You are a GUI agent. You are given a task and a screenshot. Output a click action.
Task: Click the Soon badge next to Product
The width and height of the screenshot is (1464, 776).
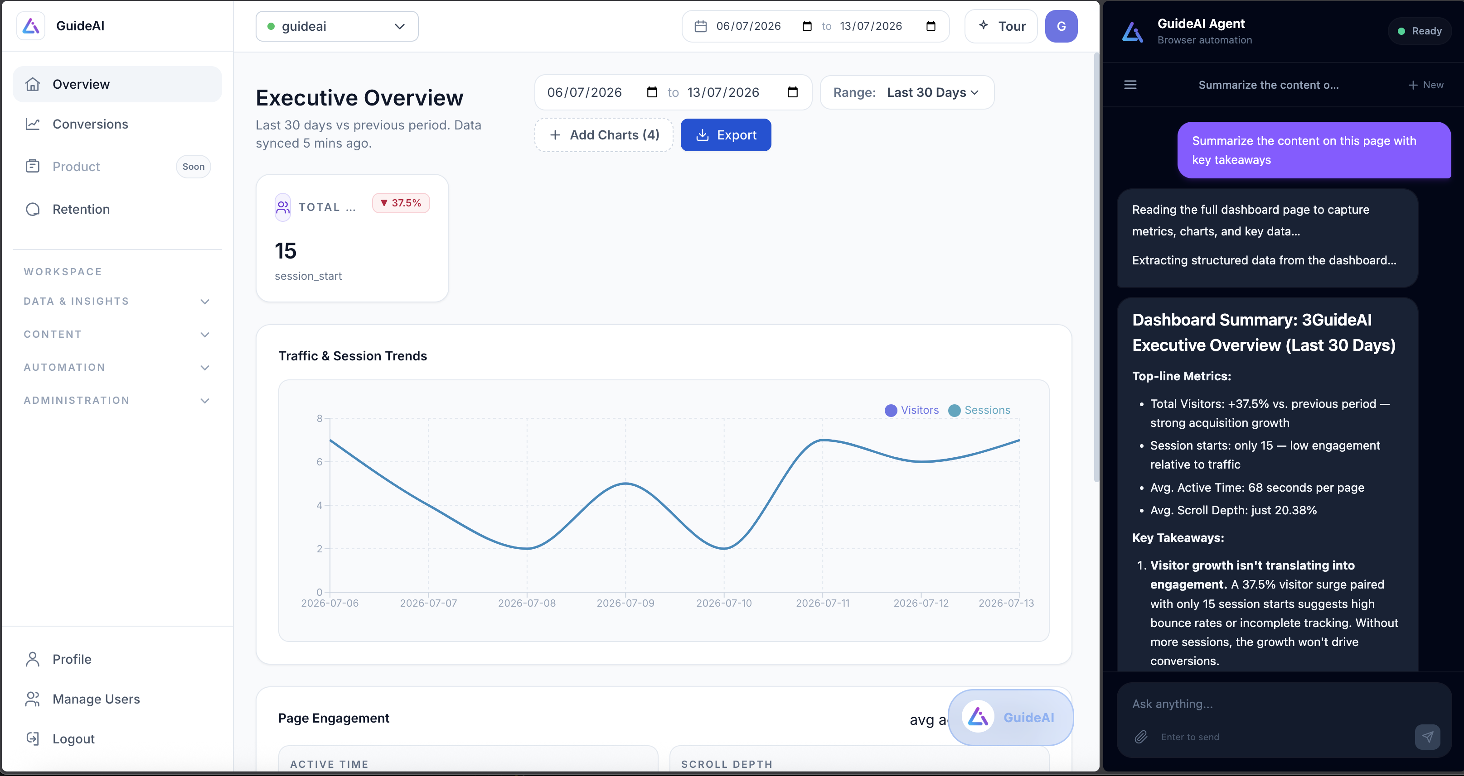click(193, 166)
